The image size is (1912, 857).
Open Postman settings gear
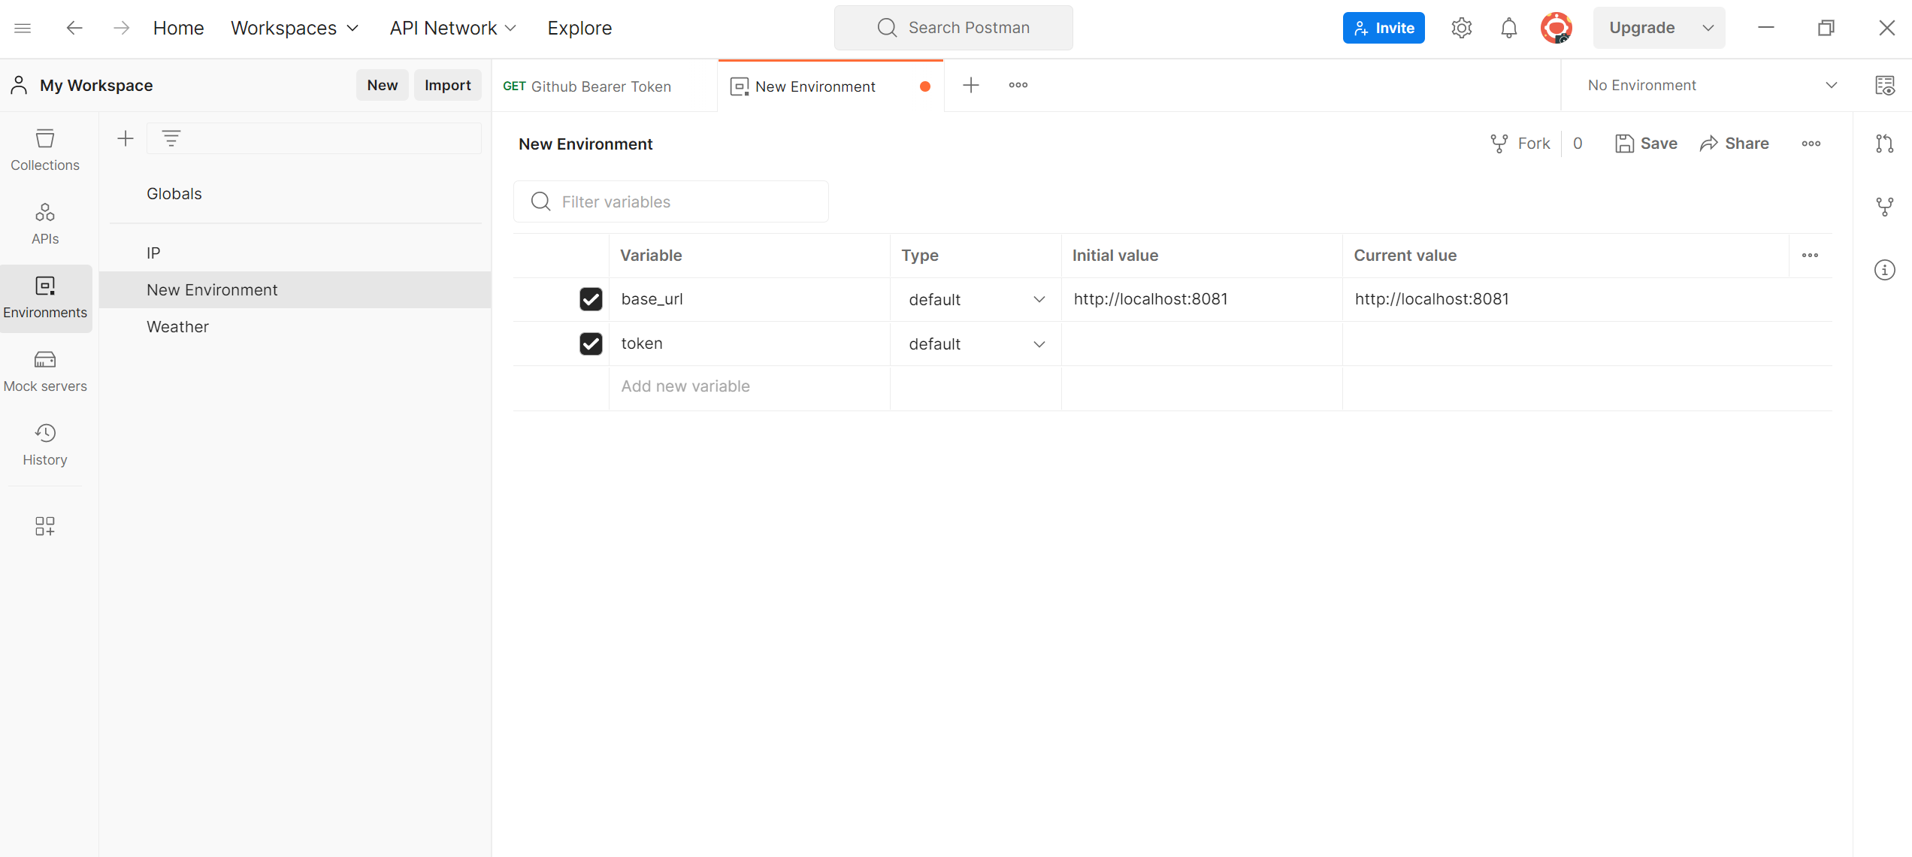1461,27
